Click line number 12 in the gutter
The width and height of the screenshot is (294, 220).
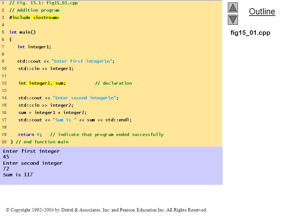point(4,83)
